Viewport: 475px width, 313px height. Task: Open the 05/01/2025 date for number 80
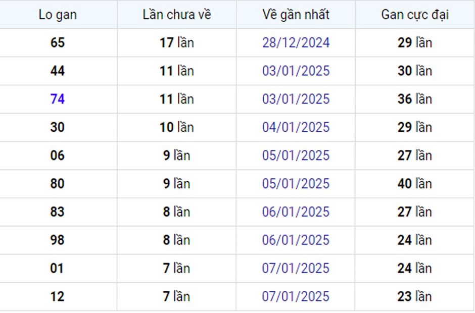coord(296,183)
